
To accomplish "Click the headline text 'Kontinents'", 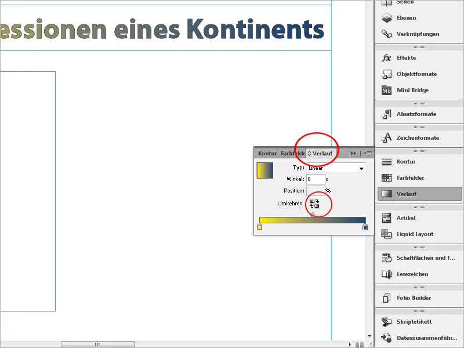I will (x=255, y=29).
